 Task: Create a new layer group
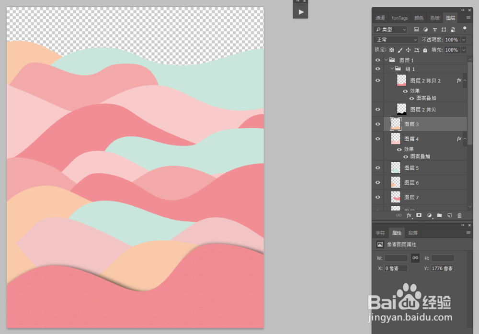pyautogui.click(x=439, y=215)
